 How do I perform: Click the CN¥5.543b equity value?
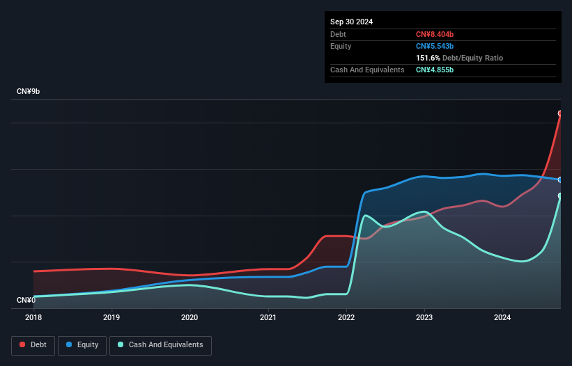(x=435, y=46)
